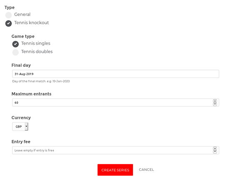
Task: Increase maximum entrants with up arrow
Action: pos(215,101)
